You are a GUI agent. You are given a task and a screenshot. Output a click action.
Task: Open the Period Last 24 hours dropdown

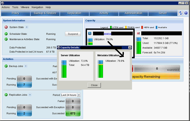[71, 95]
